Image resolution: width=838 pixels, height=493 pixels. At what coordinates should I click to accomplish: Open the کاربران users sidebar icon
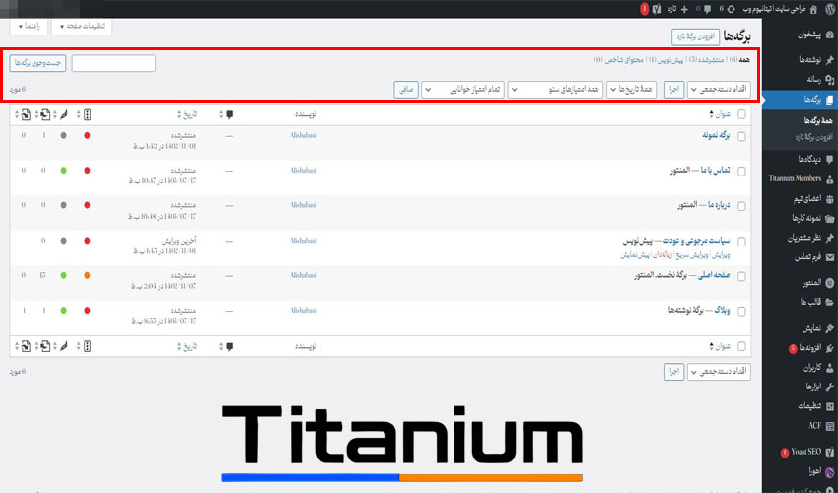[829, 368]
